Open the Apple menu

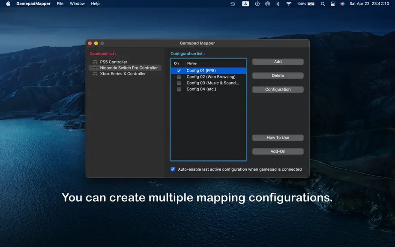pos(8,3)
